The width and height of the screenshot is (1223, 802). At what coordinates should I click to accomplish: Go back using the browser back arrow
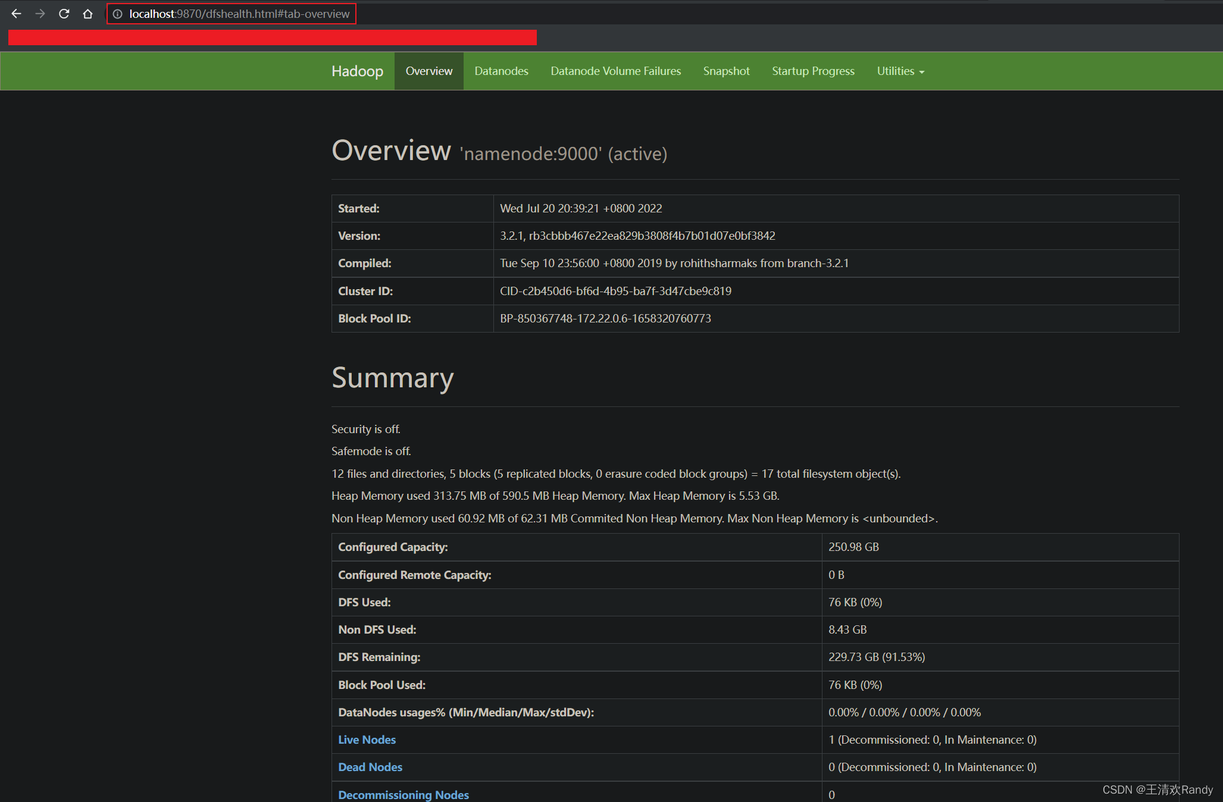[x=16, y=14]
